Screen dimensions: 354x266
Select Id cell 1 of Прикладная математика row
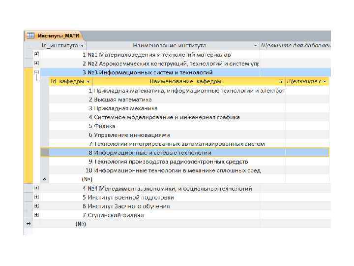pos(71,91)
